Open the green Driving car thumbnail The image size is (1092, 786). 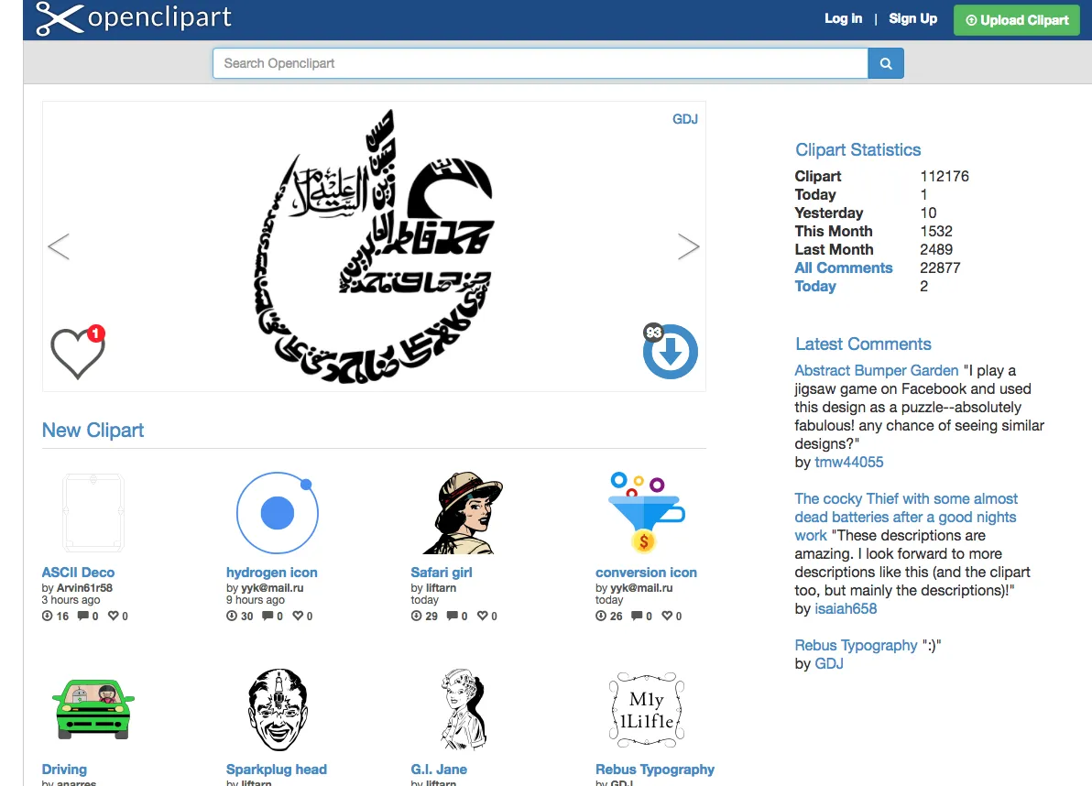pyautogui.click(x=93, y=709)
